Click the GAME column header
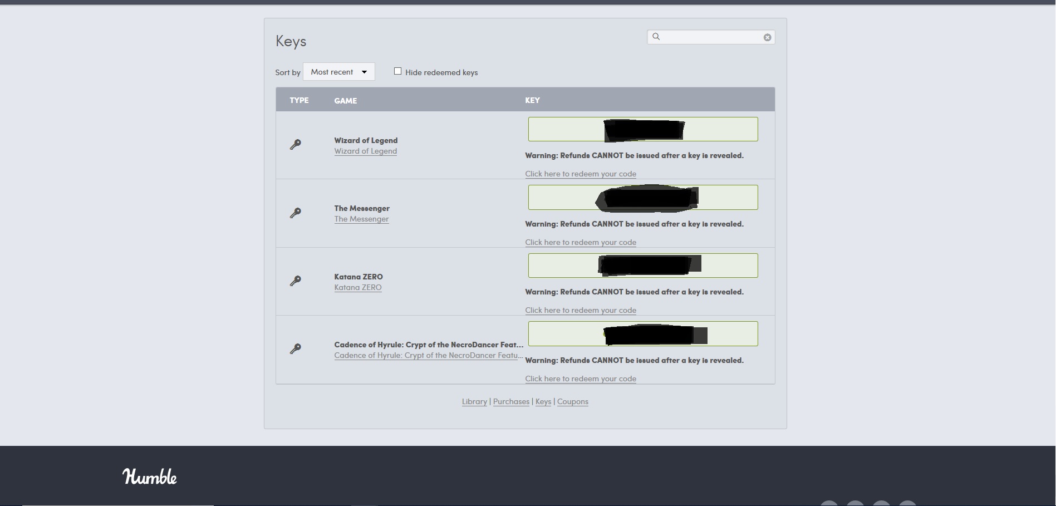The height and width of the screenshot is (506, 1056). pyautogui.click(x=346, y=101)
